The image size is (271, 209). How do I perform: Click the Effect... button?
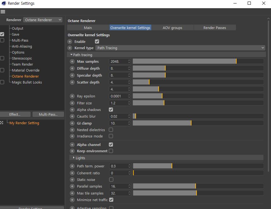15,114
